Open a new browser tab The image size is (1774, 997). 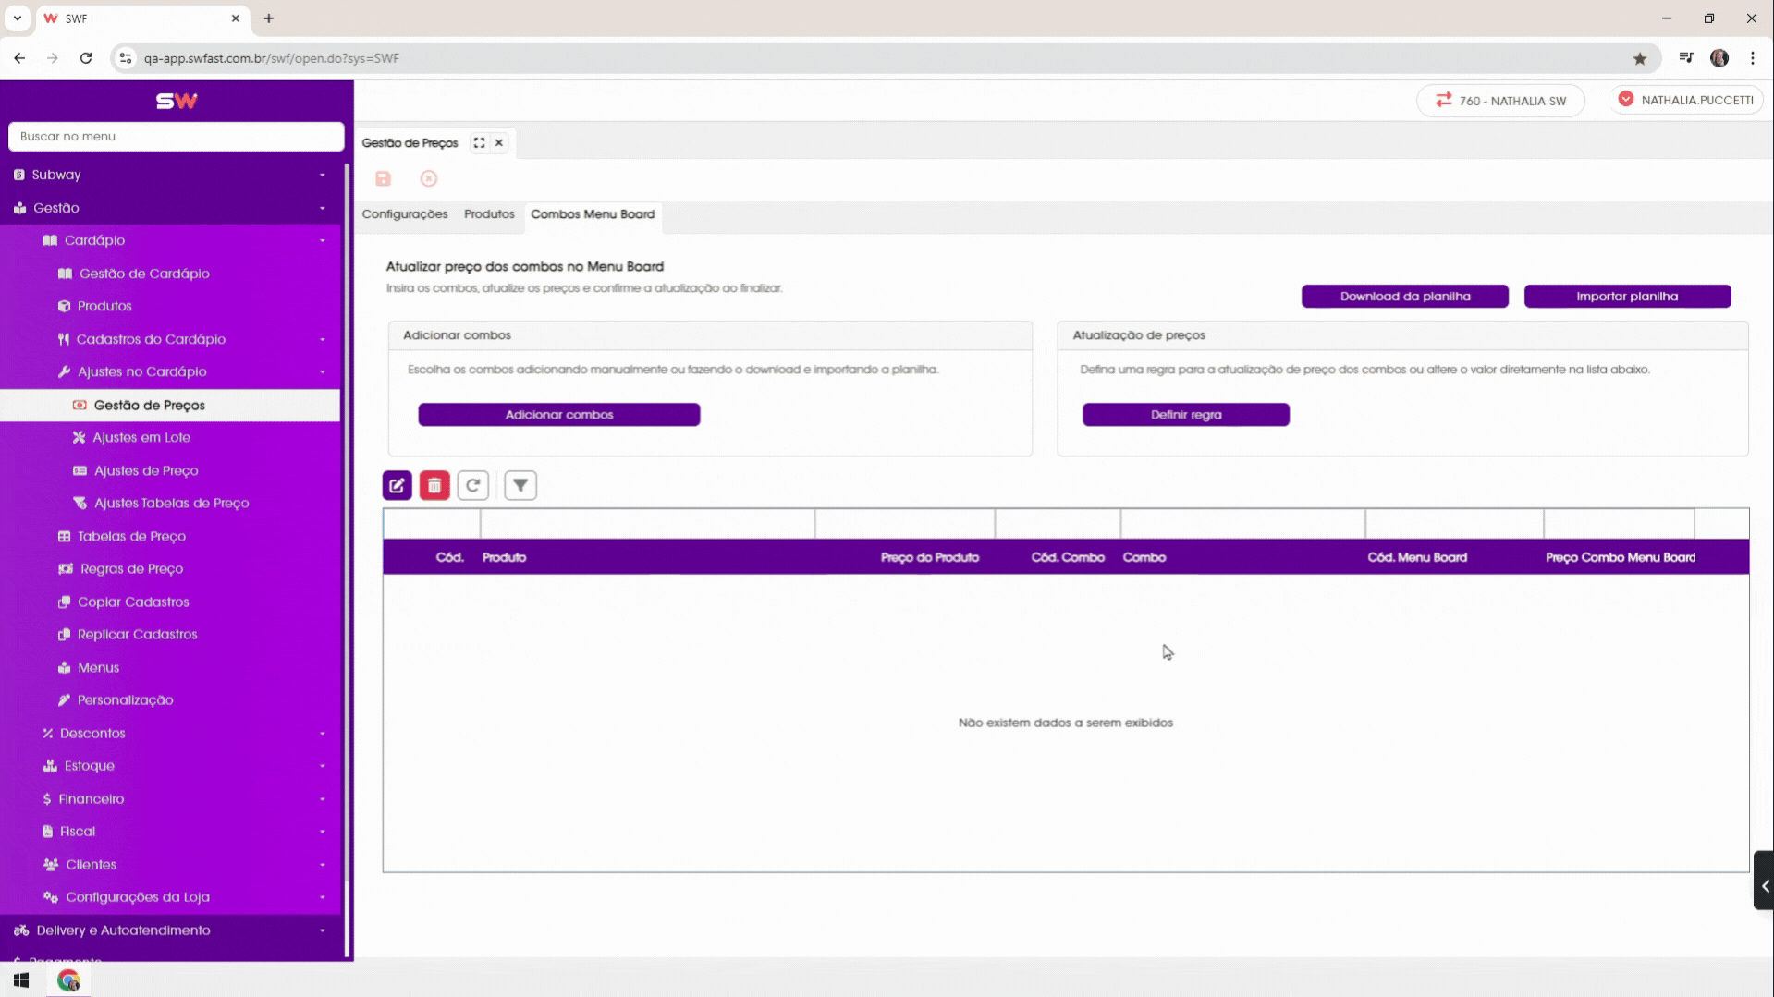tap(269, 18)
